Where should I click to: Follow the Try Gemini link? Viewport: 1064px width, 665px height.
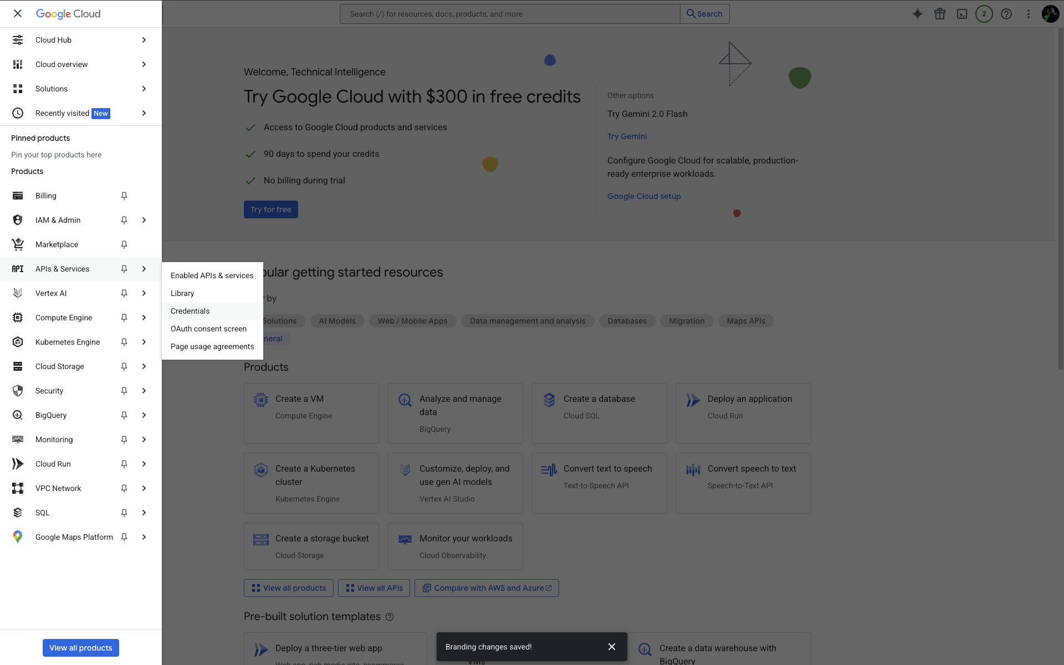pyautogui.click(x=627, y=136)
